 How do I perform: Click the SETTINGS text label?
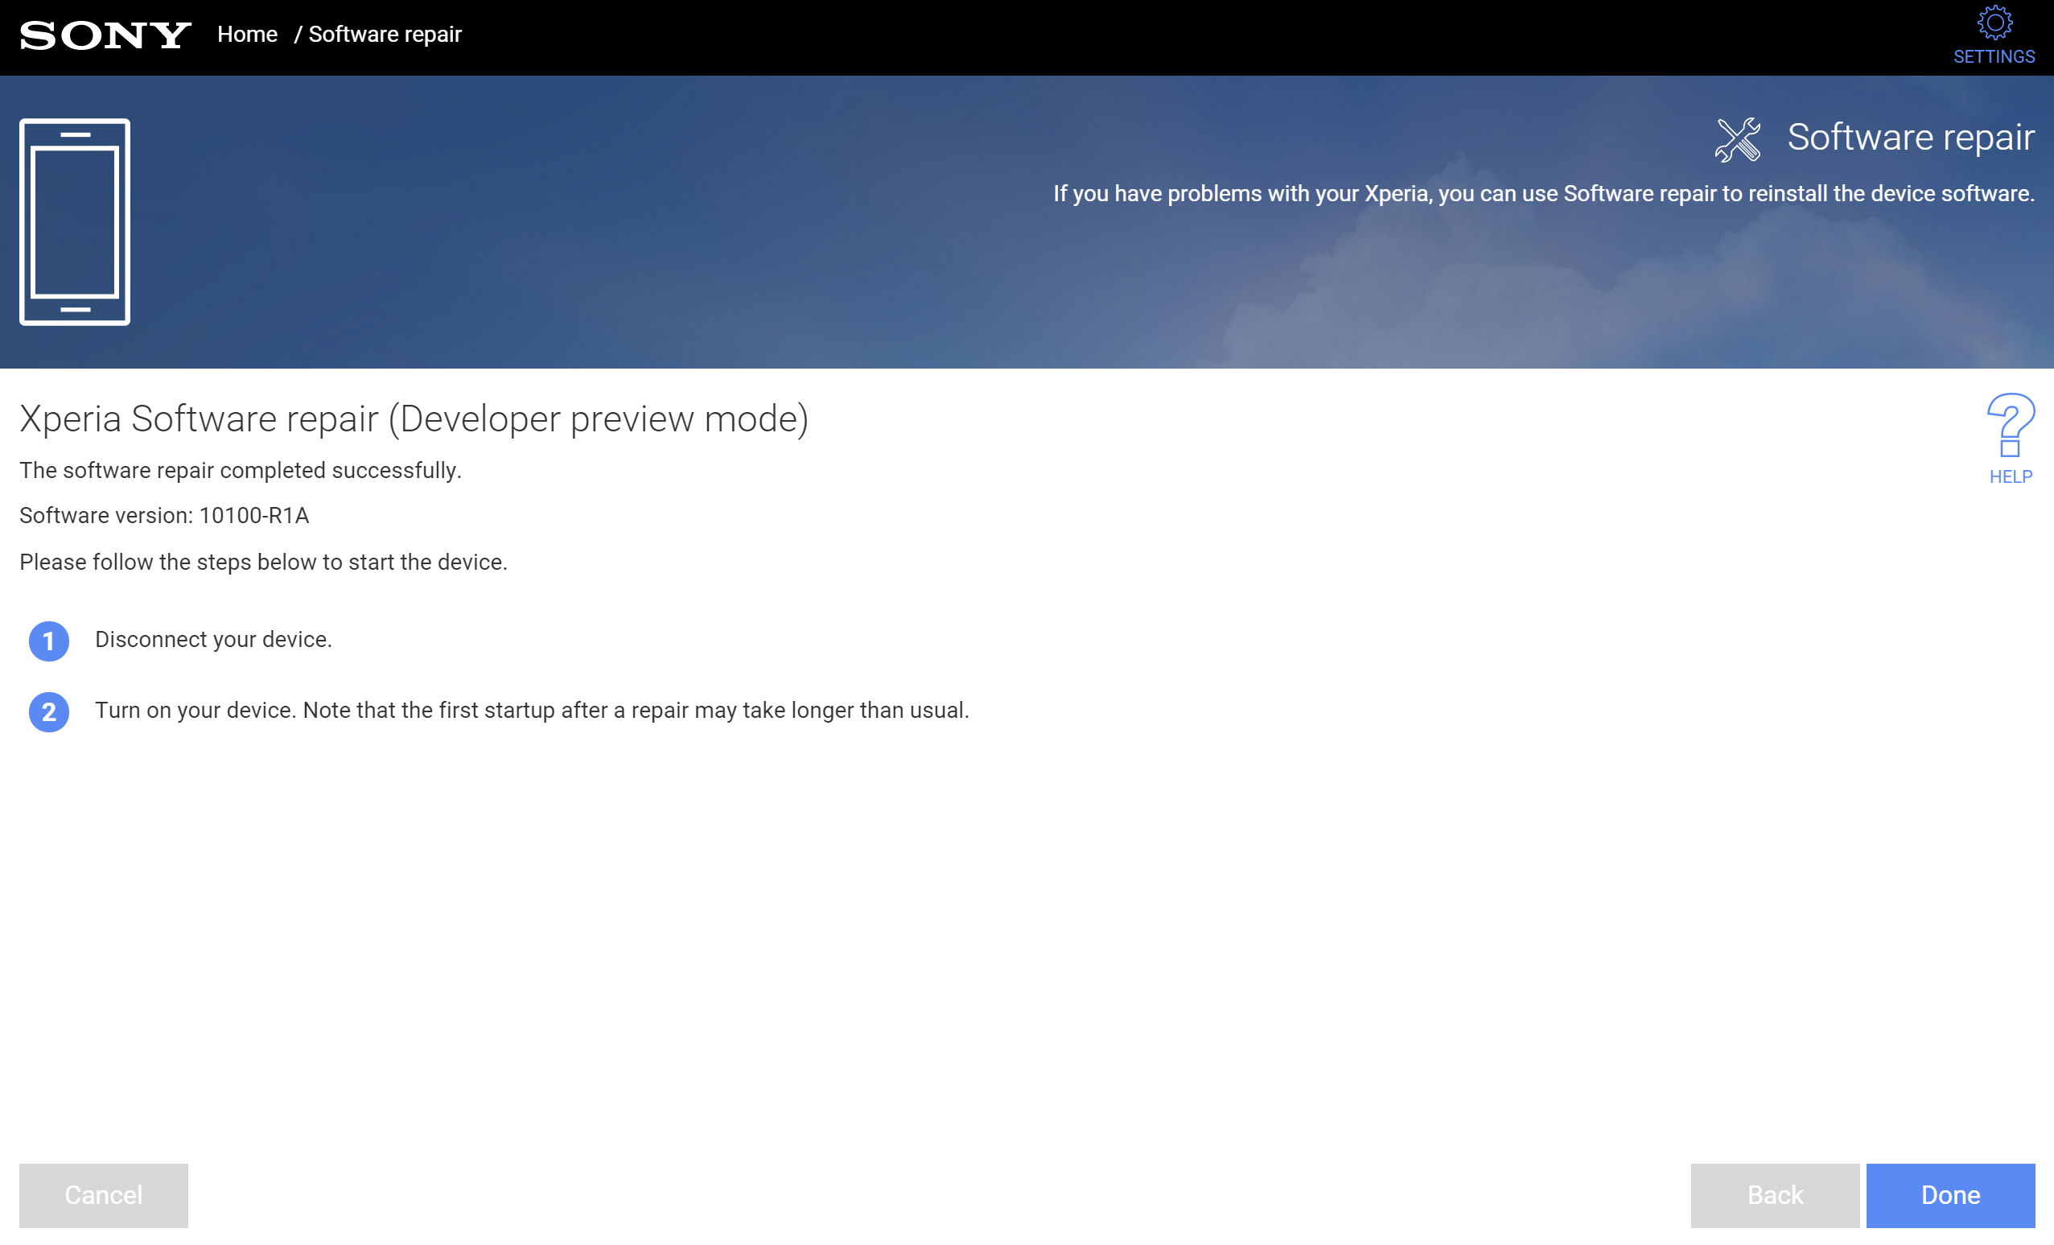1993,56
